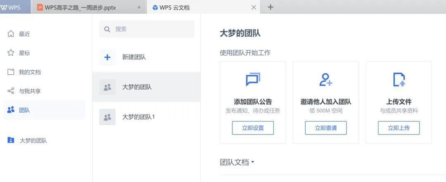This screenshot has width=446, height=182.
Task: Click 发布通知、待办或任务 description
Action: (253, 111)
